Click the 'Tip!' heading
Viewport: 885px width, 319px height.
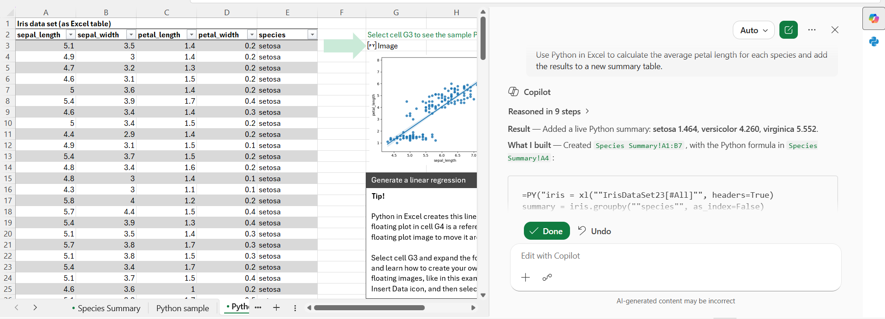click(378, 196)
